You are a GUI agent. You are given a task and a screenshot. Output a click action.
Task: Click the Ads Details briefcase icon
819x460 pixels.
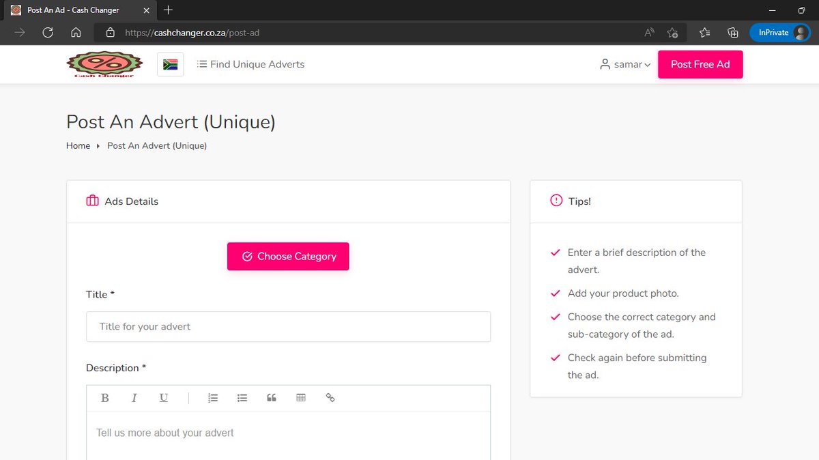92,201
